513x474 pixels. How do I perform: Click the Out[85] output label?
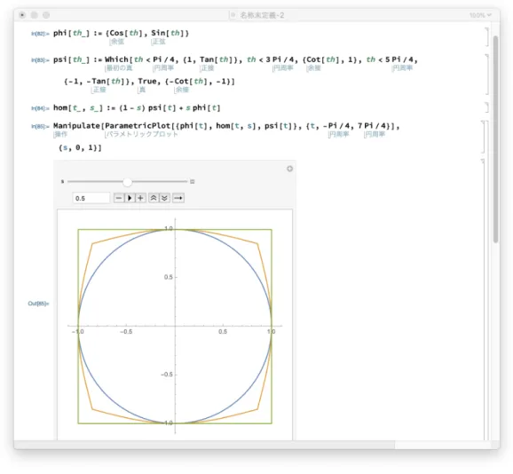coord(38,304)
